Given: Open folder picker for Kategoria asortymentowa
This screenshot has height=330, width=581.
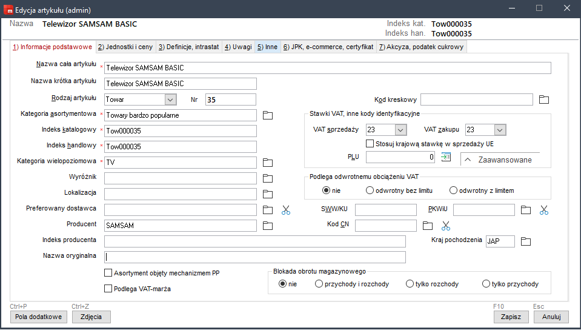Looking at the screenshot, I should pos(268,115).
